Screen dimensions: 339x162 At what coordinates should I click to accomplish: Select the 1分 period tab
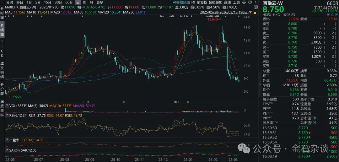click(x=29, y=3)
